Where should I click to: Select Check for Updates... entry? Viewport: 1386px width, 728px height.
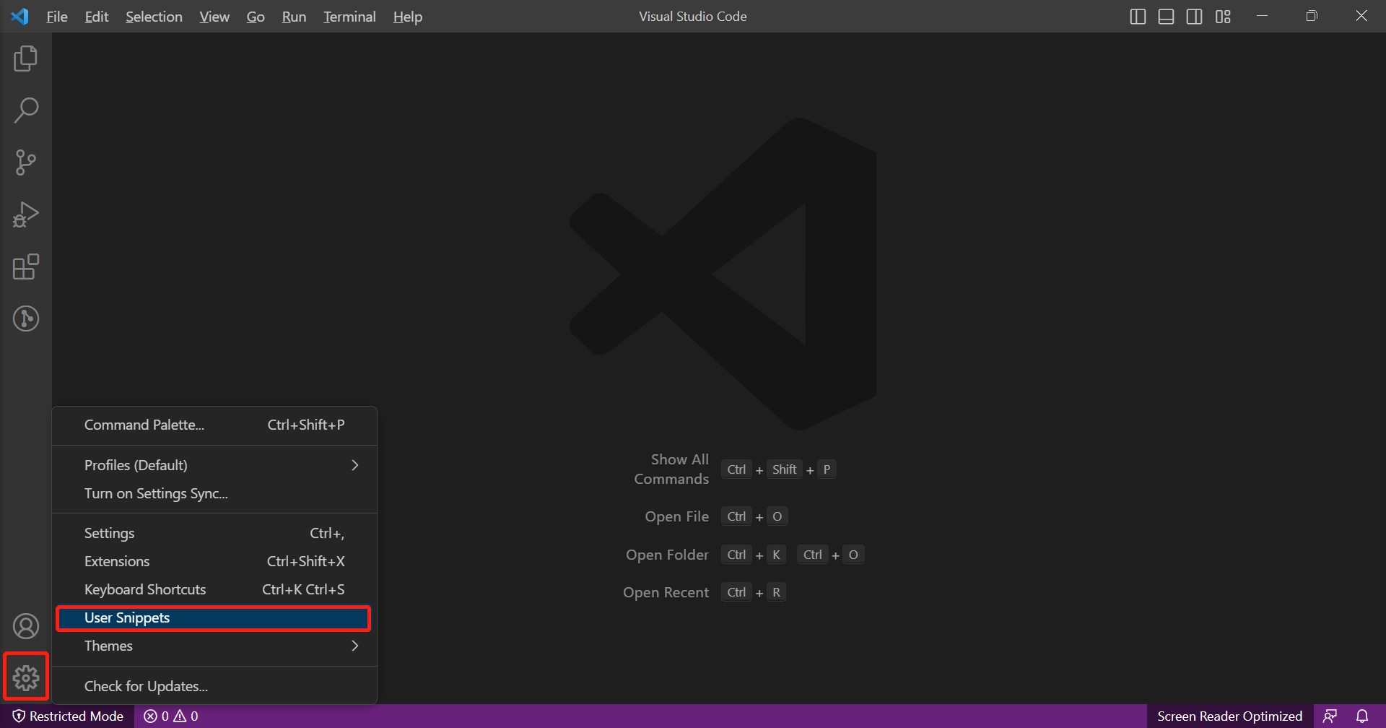tap(214, 686)
